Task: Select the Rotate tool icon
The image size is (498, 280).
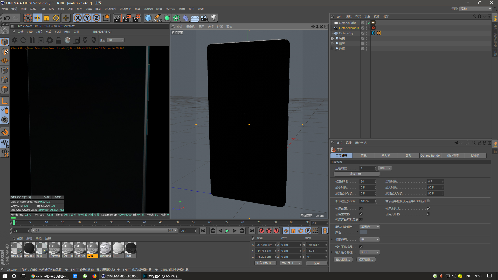Action: 56,18
